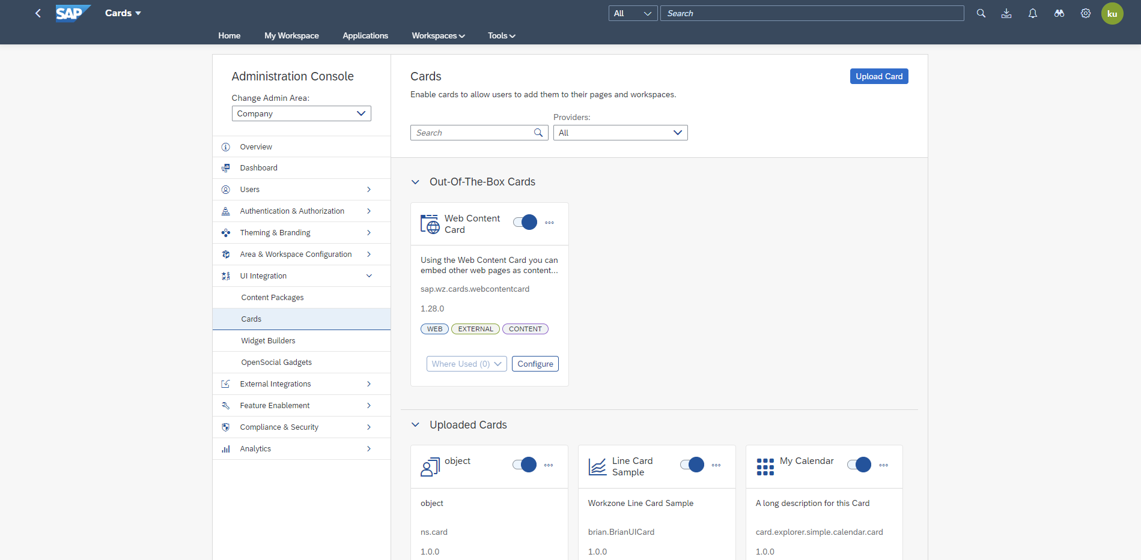
Task: Collapse the Uploaded Cards section
Action: click(415, 425)
